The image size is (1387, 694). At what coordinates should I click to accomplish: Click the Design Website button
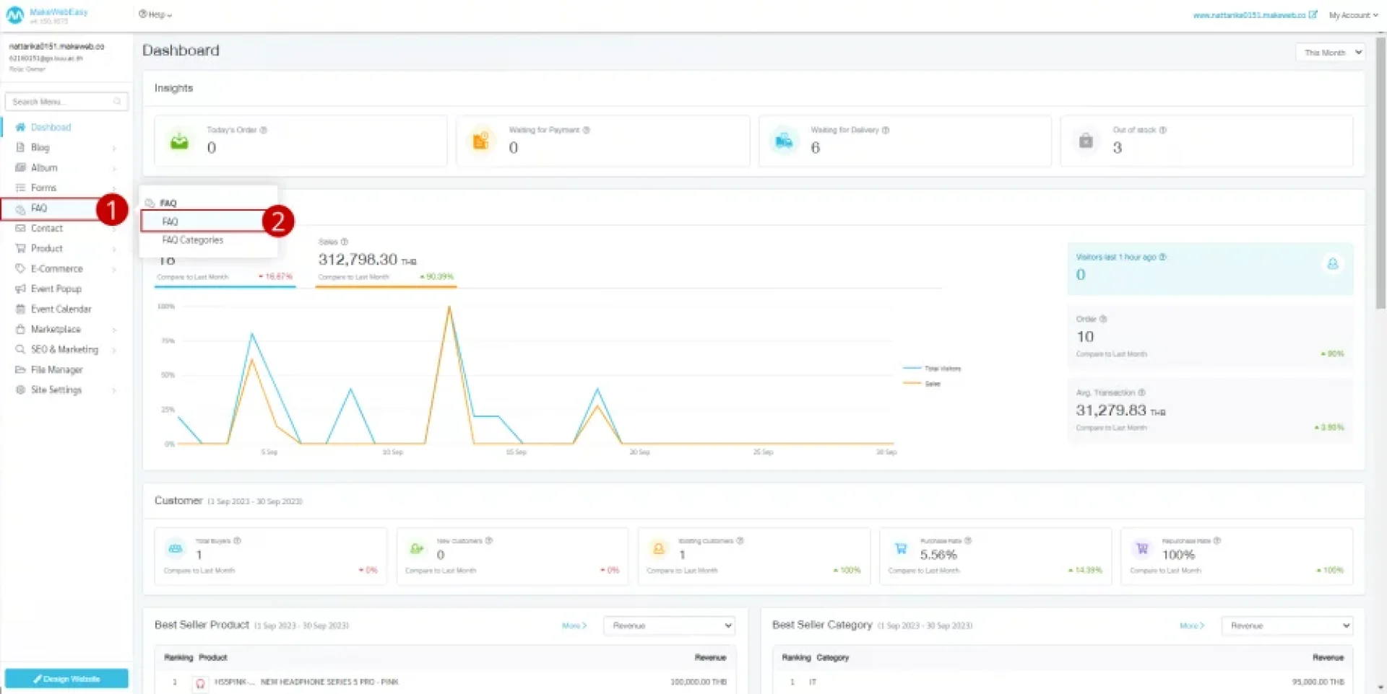pos(66,679)
